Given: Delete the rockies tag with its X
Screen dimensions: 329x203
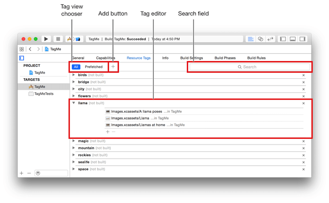Looking at the screenshot, I should click(303, 156).
